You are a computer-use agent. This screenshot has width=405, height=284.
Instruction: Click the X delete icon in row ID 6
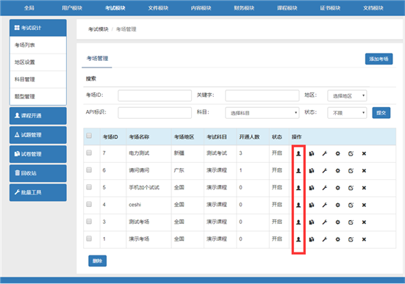(x=364, y=170)
